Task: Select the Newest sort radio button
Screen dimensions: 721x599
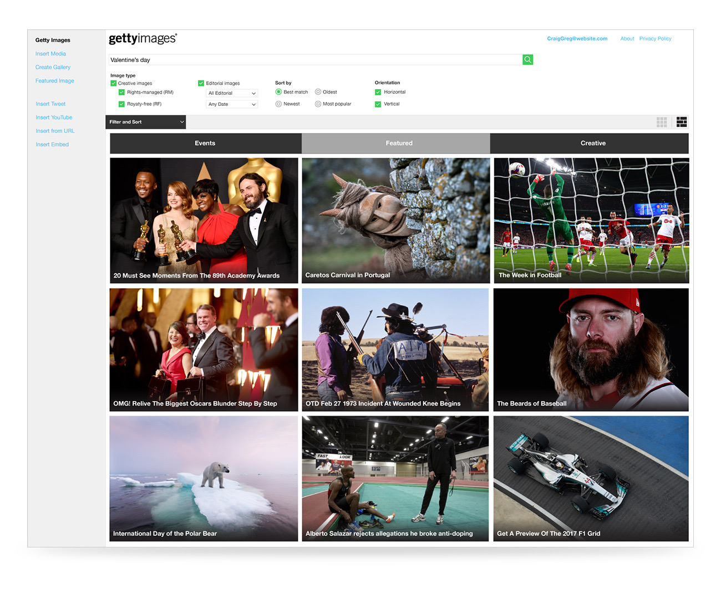Action: 278,104
